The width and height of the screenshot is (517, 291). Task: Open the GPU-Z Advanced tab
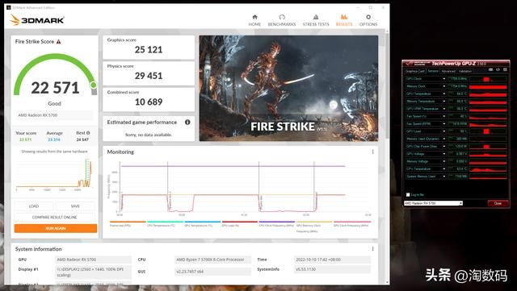pos(448,71)
